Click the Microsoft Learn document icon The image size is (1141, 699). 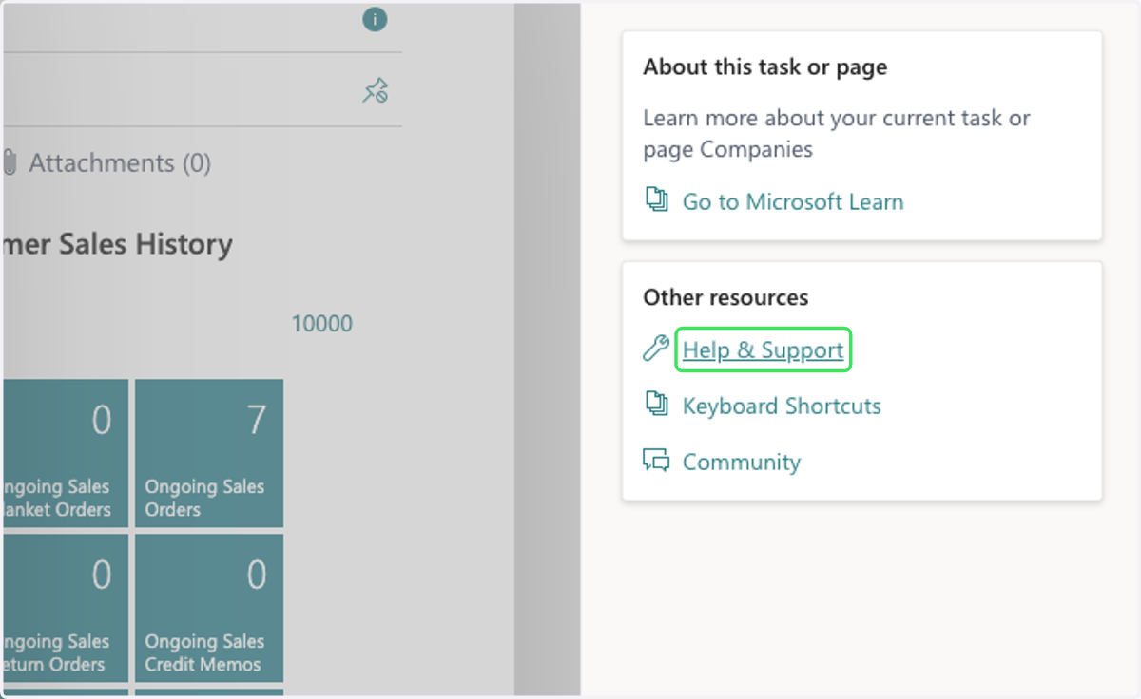pyautogui.click(x=656, y=199)
